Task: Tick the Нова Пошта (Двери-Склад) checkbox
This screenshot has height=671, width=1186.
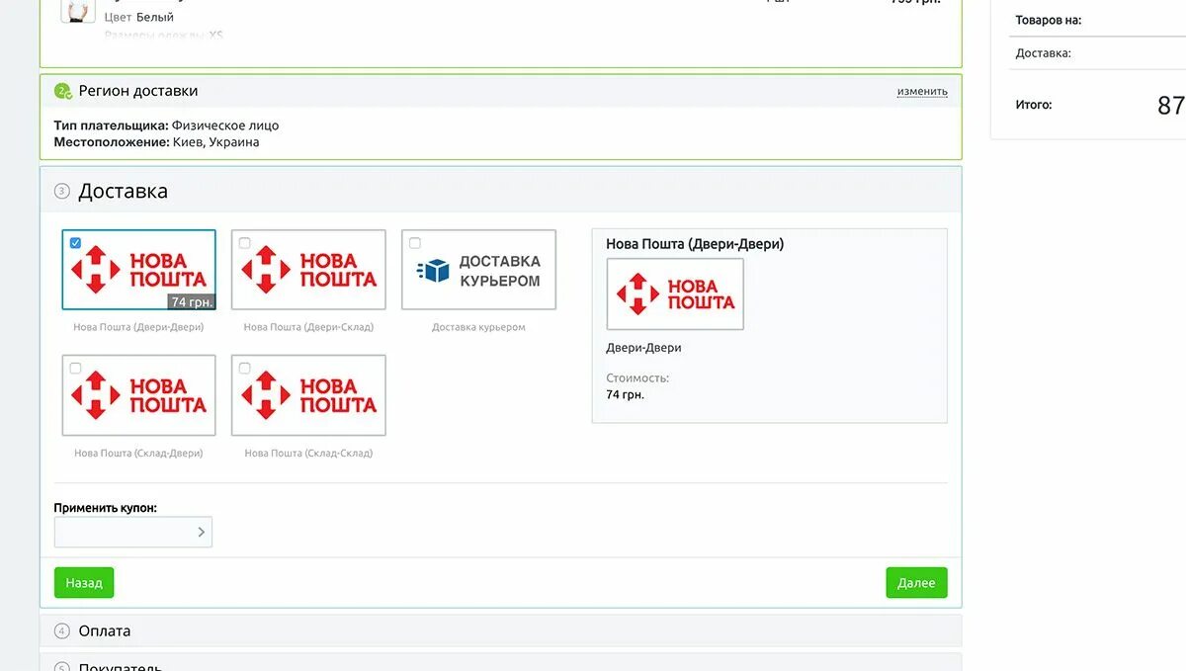Action: [245, 242]
